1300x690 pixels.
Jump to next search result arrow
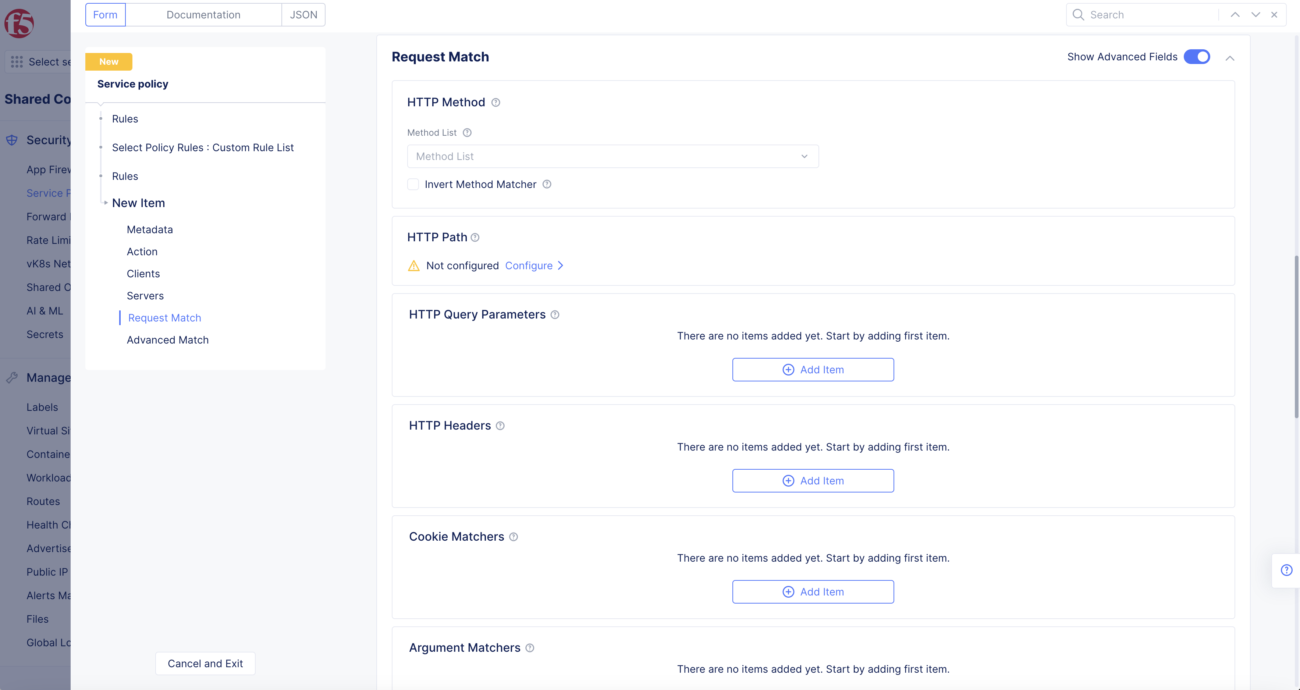click(1255, 15)
